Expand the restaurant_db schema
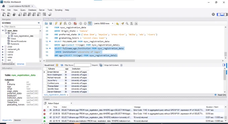 (3, 49)
